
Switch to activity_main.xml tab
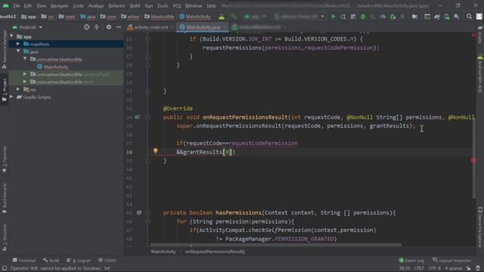(x=151, y=27)
